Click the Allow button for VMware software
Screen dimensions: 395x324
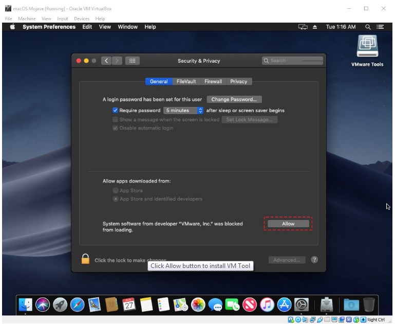[288, 224]
